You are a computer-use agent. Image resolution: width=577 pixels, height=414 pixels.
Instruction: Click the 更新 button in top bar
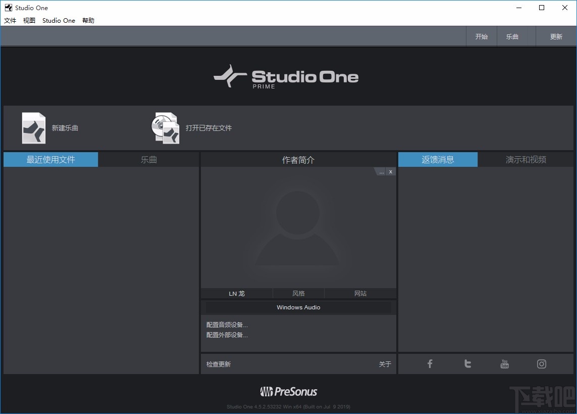[x=556, y=36]
